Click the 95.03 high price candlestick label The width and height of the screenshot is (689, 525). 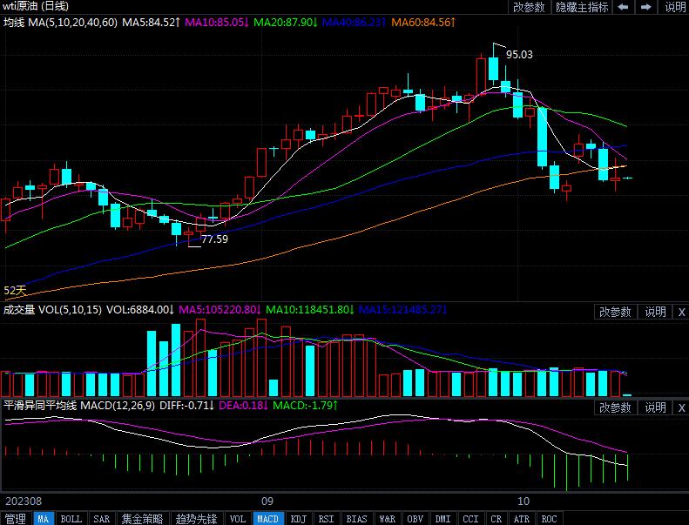[x=519, y=54]
